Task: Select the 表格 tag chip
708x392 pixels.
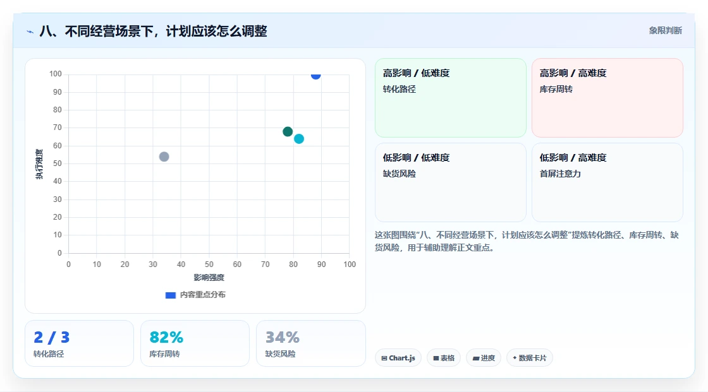Action: 443,358
